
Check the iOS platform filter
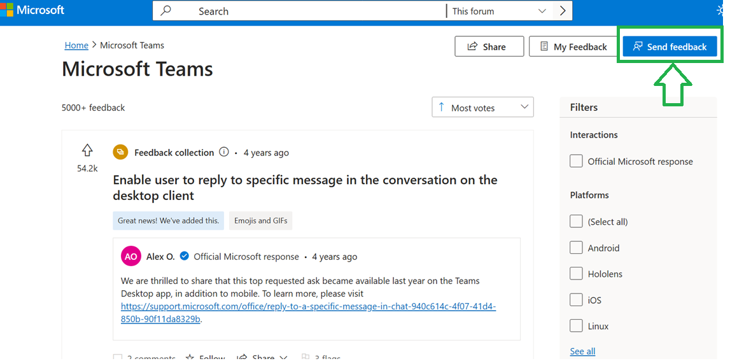click(x=576, y=300)
